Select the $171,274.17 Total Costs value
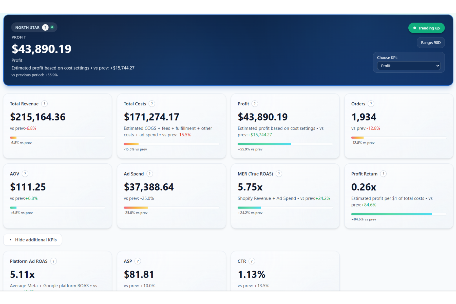Screen dimensions: 456x304 (151, 117)
